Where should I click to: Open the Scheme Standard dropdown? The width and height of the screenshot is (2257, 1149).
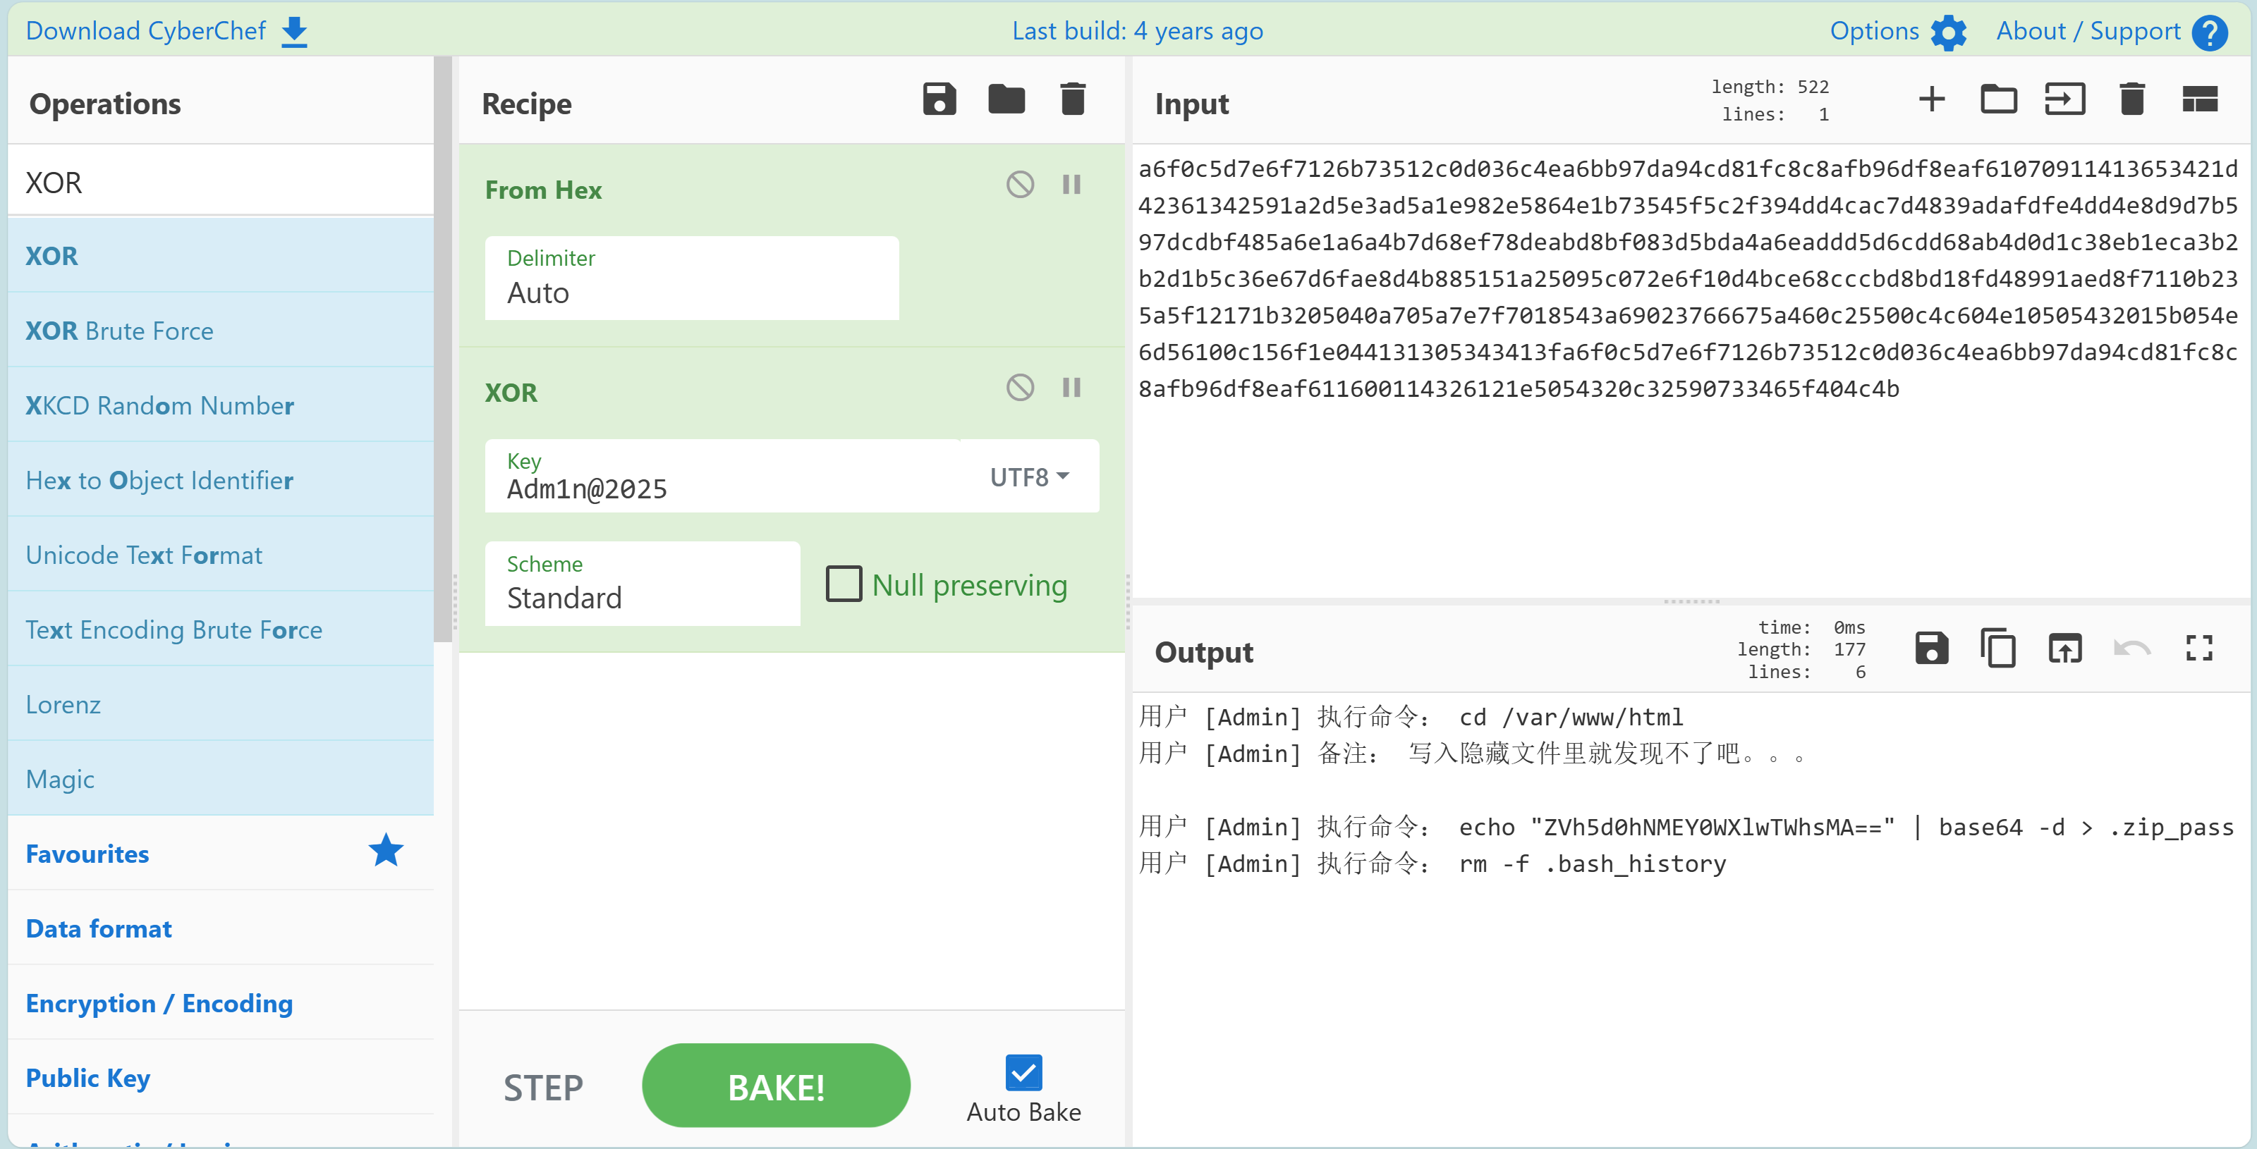tap(643, 584)
